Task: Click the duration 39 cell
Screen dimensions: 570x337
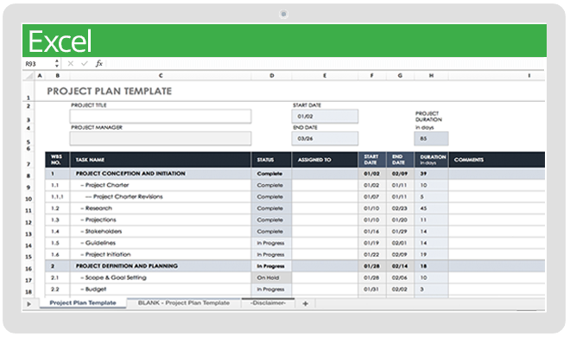Action: [431, 174]
